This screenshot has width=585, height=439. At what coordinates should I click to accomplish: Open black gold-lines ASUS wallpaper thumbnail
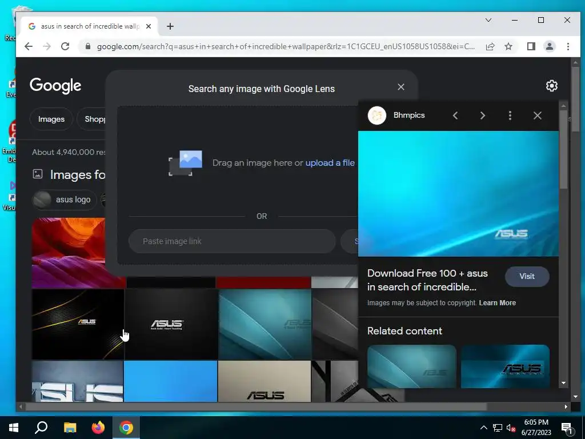pyautogui.click(x=78, y=324)
